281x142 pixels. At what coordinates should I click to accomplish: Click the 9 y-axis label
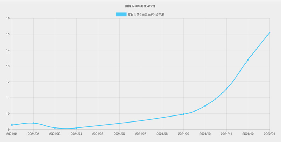coord(9,129)
